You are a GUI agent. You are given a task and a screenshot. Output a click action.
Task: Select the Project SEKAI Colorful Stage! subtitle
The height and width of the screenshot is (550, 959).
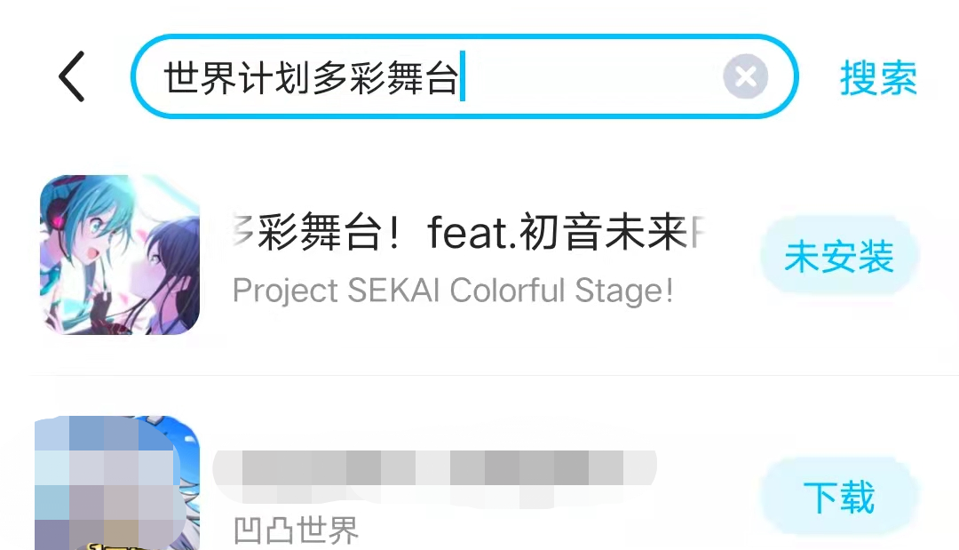(x=453, y=291)
